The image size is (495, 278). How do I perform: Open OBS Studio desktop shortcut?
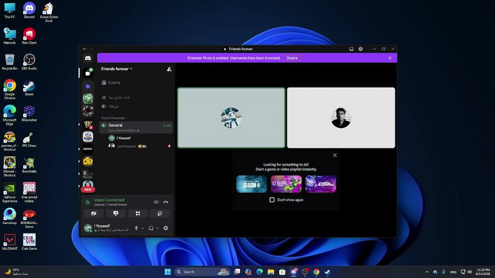29,62
